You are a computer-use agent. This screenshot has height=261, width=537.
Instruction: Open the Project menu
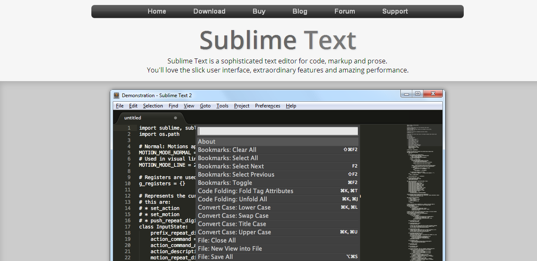(242, 106)
